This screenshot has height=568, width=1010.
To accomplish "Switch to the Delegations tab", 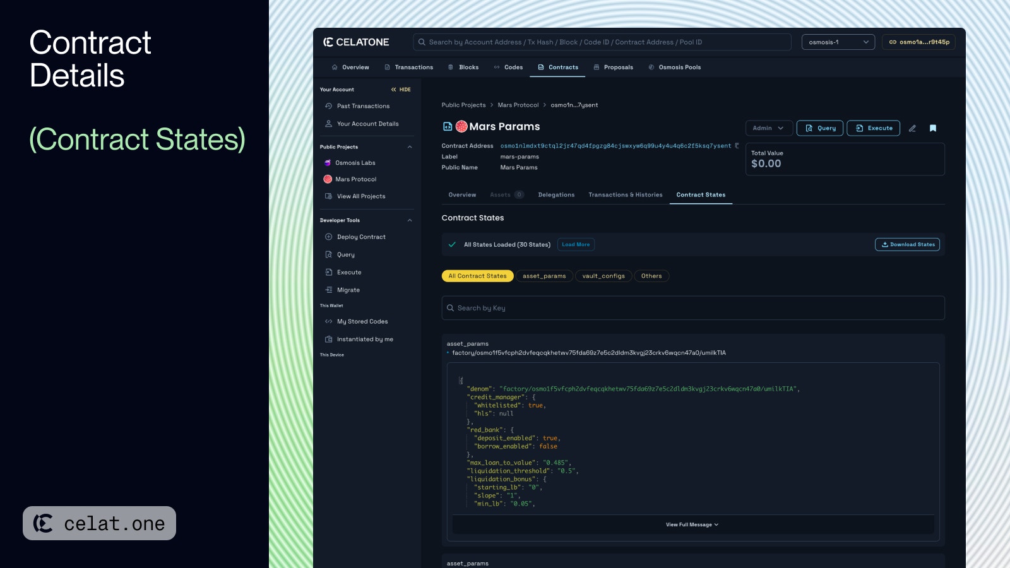I will 556,195.
